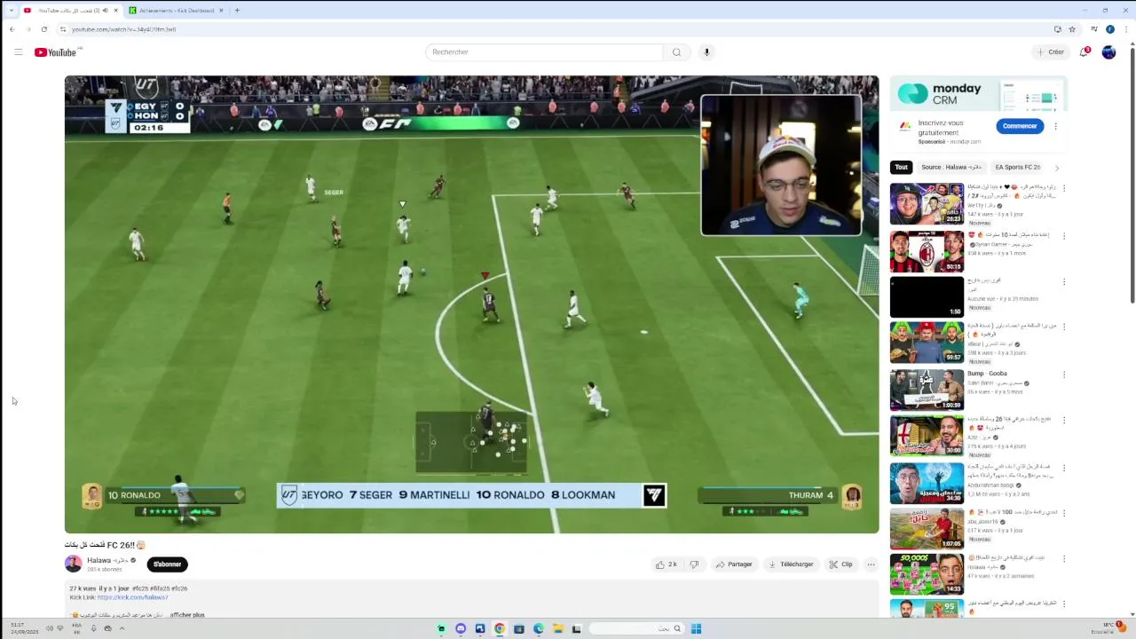Open the Halawa channel name link
Viewport: 1136px width, 639px height.
point(106,560)
